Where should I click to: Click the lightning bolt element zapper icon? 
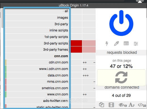(107, 44)
